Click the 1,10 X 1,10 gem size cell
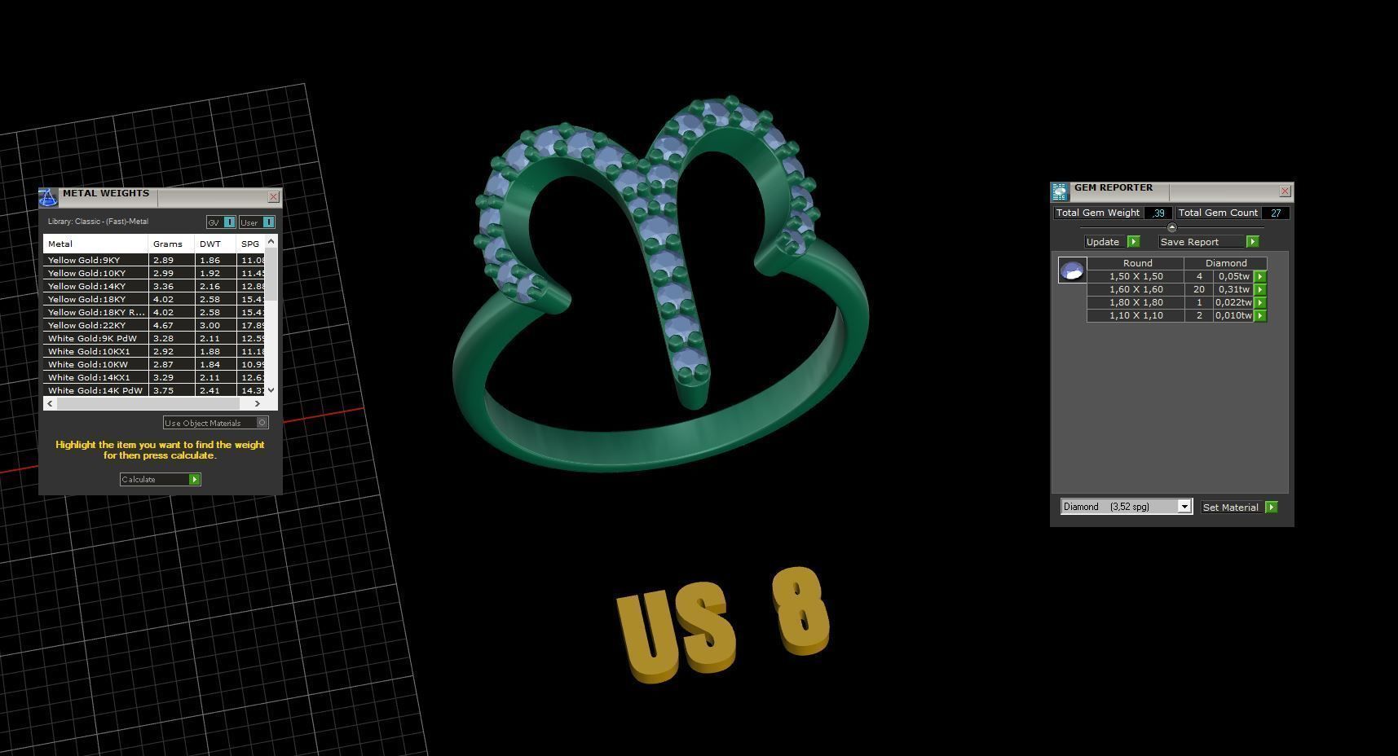 coord(1136,315)
